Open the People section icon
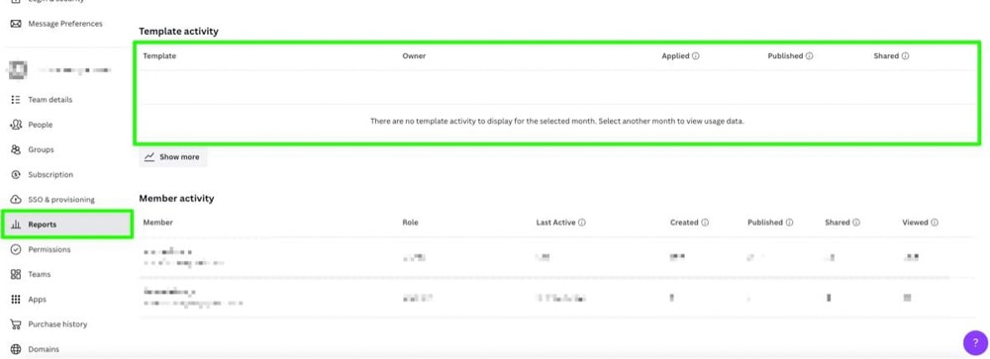The image size is (990, 359). [16, 125]
